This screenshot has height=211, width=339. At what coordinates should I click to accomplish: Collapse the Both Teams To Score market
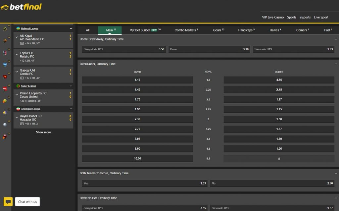pos(336,173)
